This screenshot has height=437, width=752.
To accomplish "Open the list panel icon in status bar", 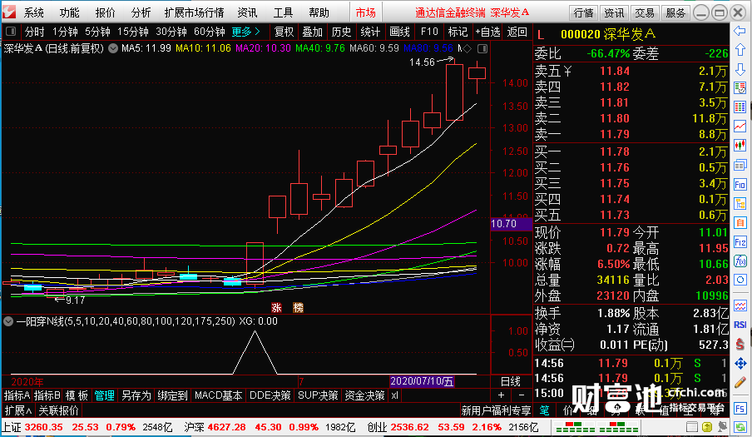I will 691,426.
